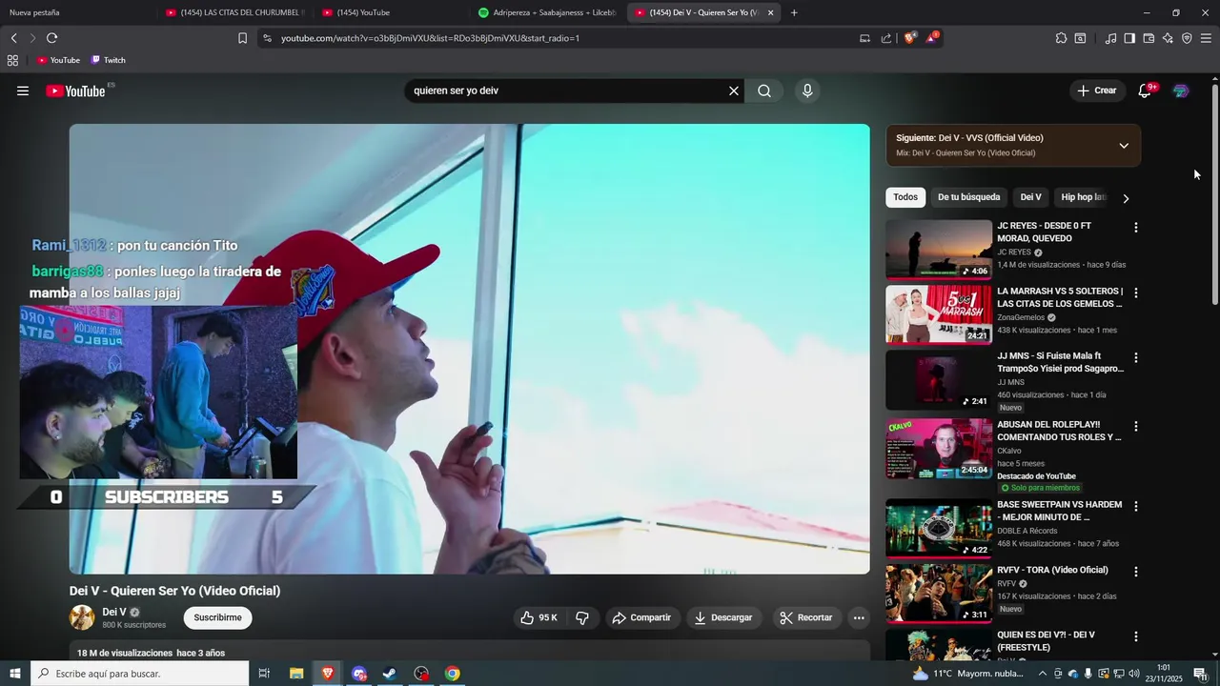Open Brave VPN shield icon
The width and height of the screenshot is (1220, 686).
click(1187, 38)
